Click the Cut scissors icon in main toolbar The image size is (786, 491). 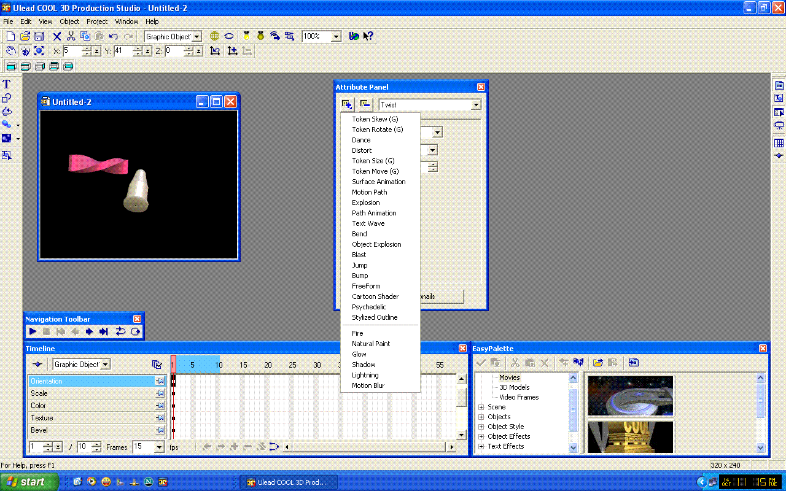(71, 36)
